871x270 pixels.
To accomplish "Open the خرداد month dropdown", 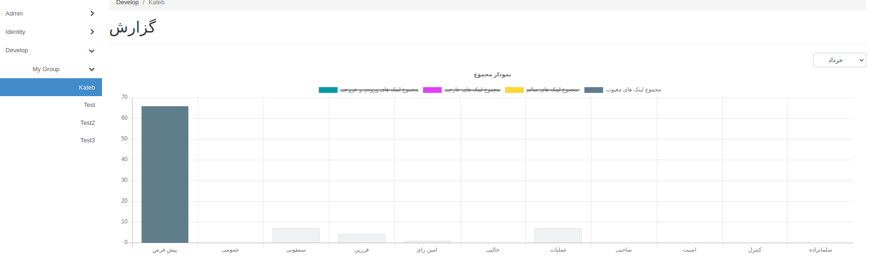I will tap(839, 60).
